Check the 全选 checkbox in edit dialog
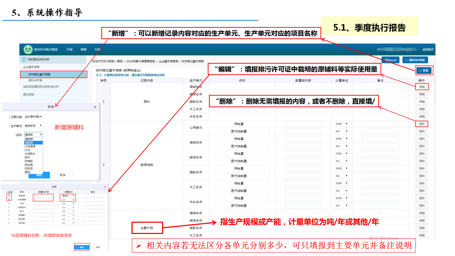Viewport: 455px width, 256px height. 7,192
